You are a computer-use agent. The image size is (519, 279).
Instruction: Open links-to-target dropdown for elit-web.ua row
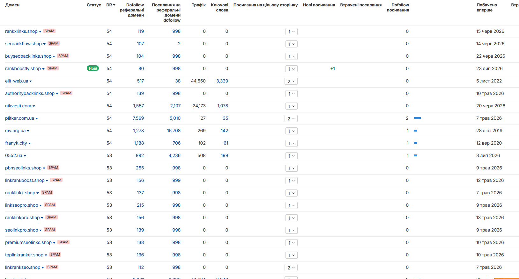(291, 81)
